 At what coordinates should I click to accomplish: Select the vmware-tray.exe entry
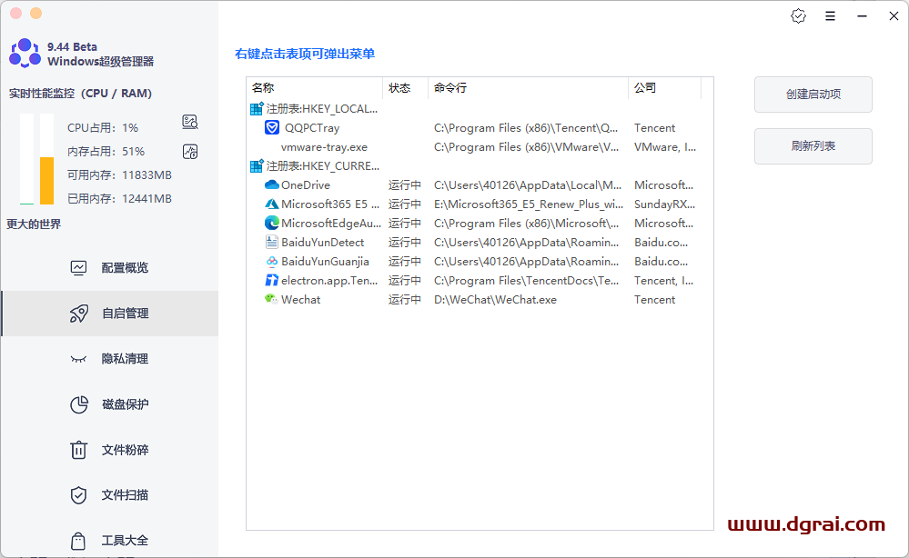coord(324,147)
